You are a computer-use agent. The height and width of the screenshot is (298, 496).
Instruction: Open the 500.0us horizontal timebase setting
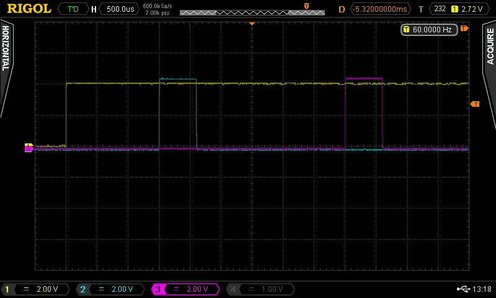(119, 9)
